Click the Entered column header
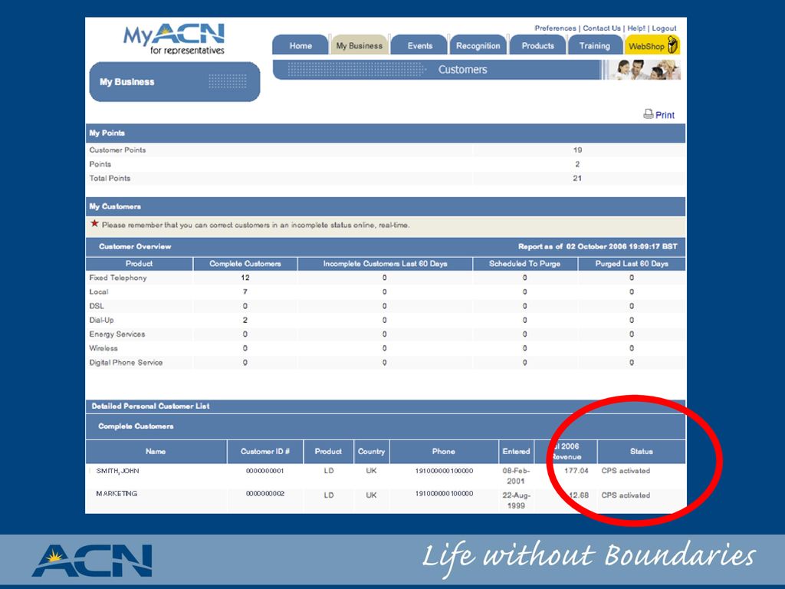Screen dimensions: 785x589 [516, 451]
